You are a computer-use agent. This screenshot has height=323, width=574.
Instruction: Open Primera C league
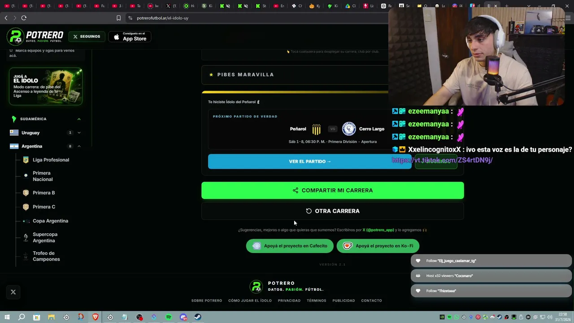coord(44,207)
